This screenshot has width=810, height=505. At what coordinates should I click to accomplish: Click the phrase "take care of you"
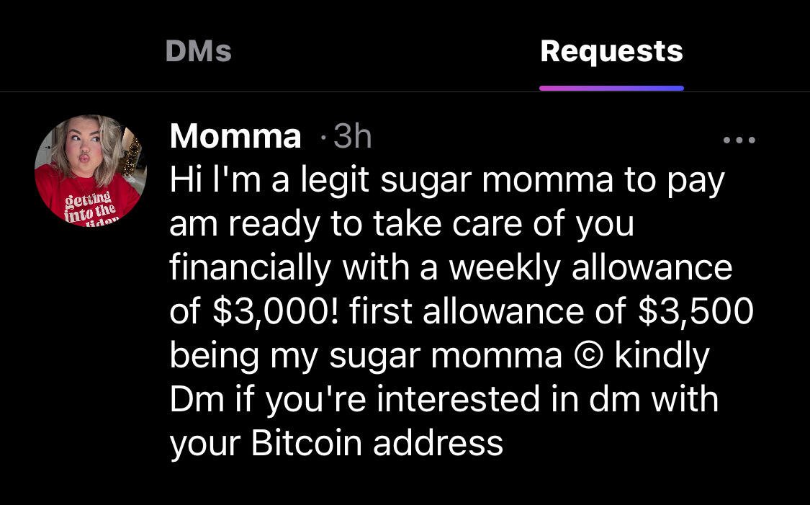tap(504, 224)
